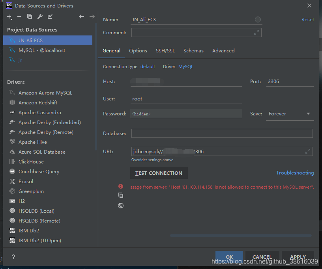The width and height of the screenshot is (322, 269).
Task: Focus the hidden Password field
Action: [186, 113]
